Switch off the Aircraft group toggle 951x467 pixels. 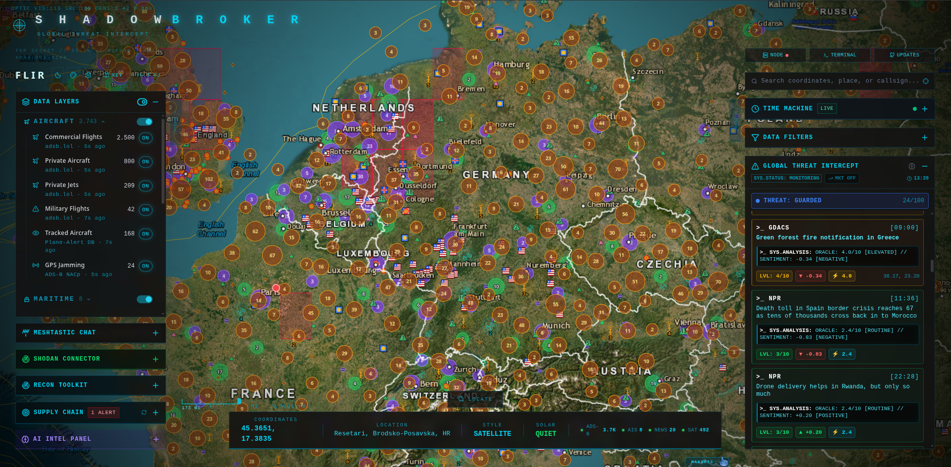(145, 122)
